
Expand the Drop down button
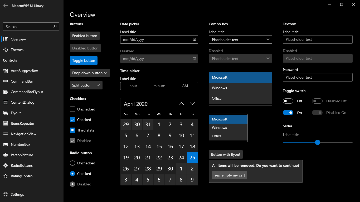click(x=89, y=73)
